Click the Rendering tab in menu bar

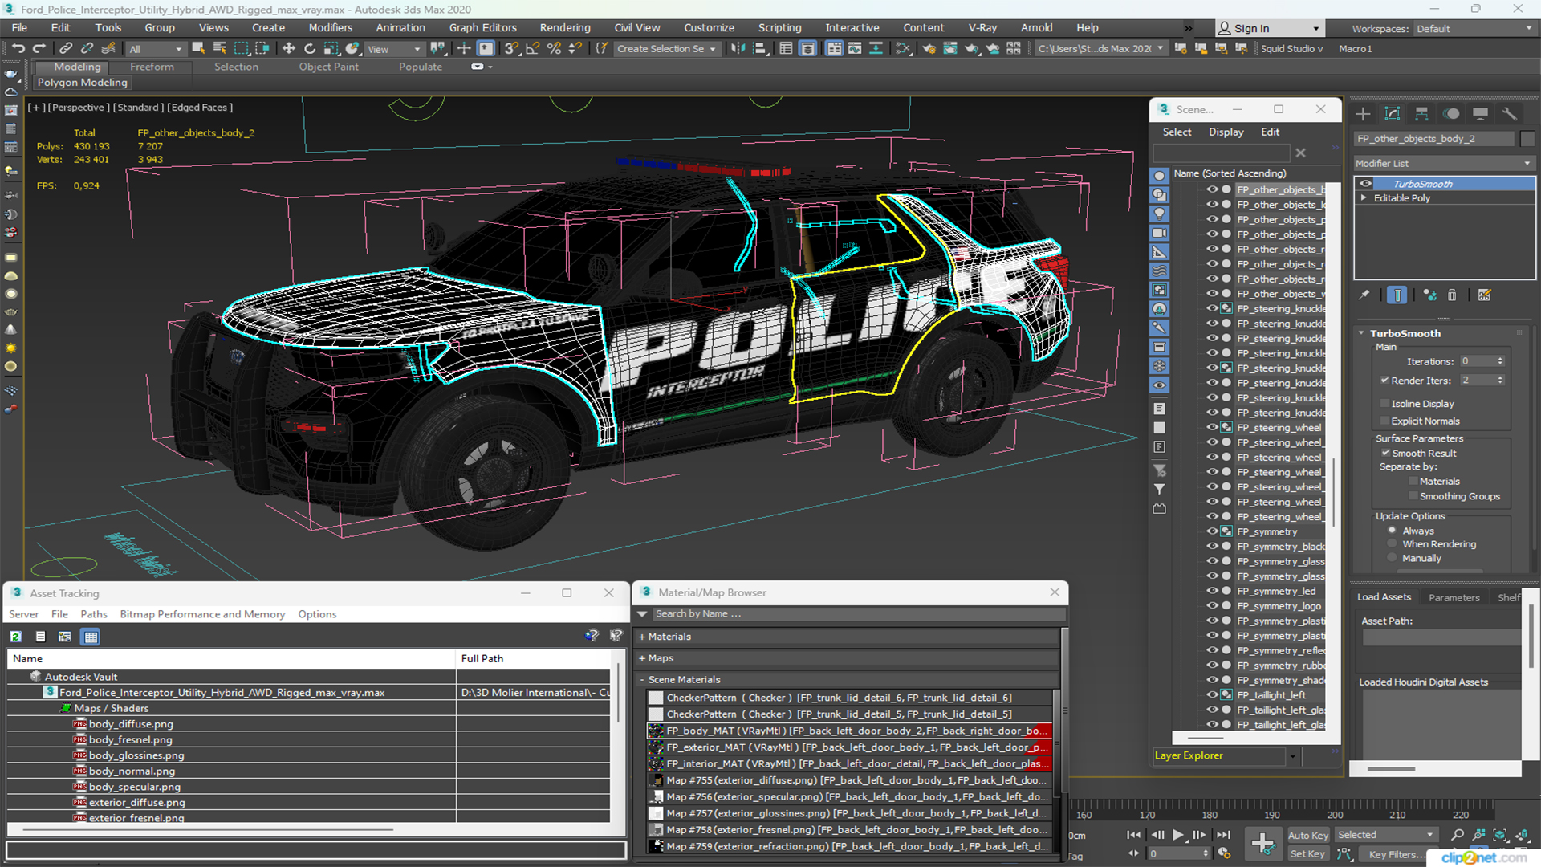point(564,27)
